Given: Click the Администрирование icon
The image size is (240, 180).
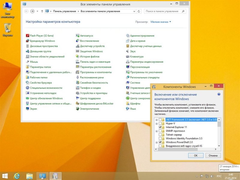Looking at the screenshot, I should pyautogui.click(x=128, y=36).
